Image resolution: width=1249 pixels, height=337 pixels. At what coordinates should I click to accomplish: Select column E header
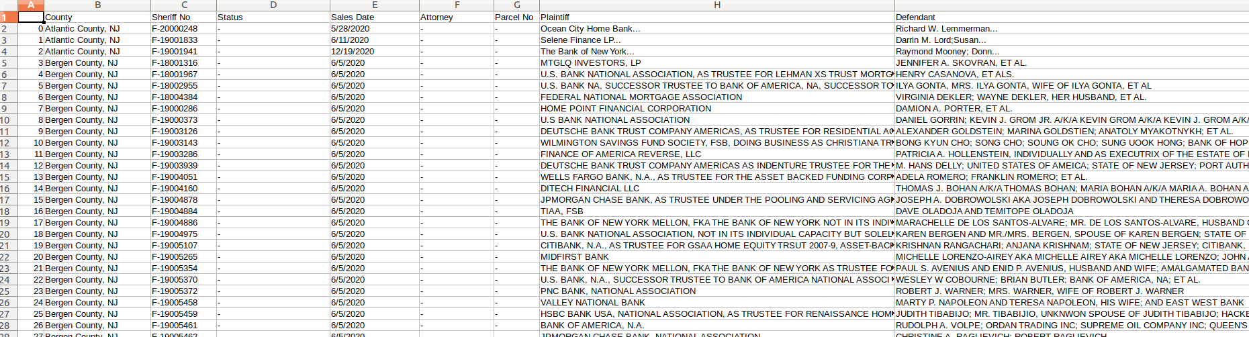point(375,5)
